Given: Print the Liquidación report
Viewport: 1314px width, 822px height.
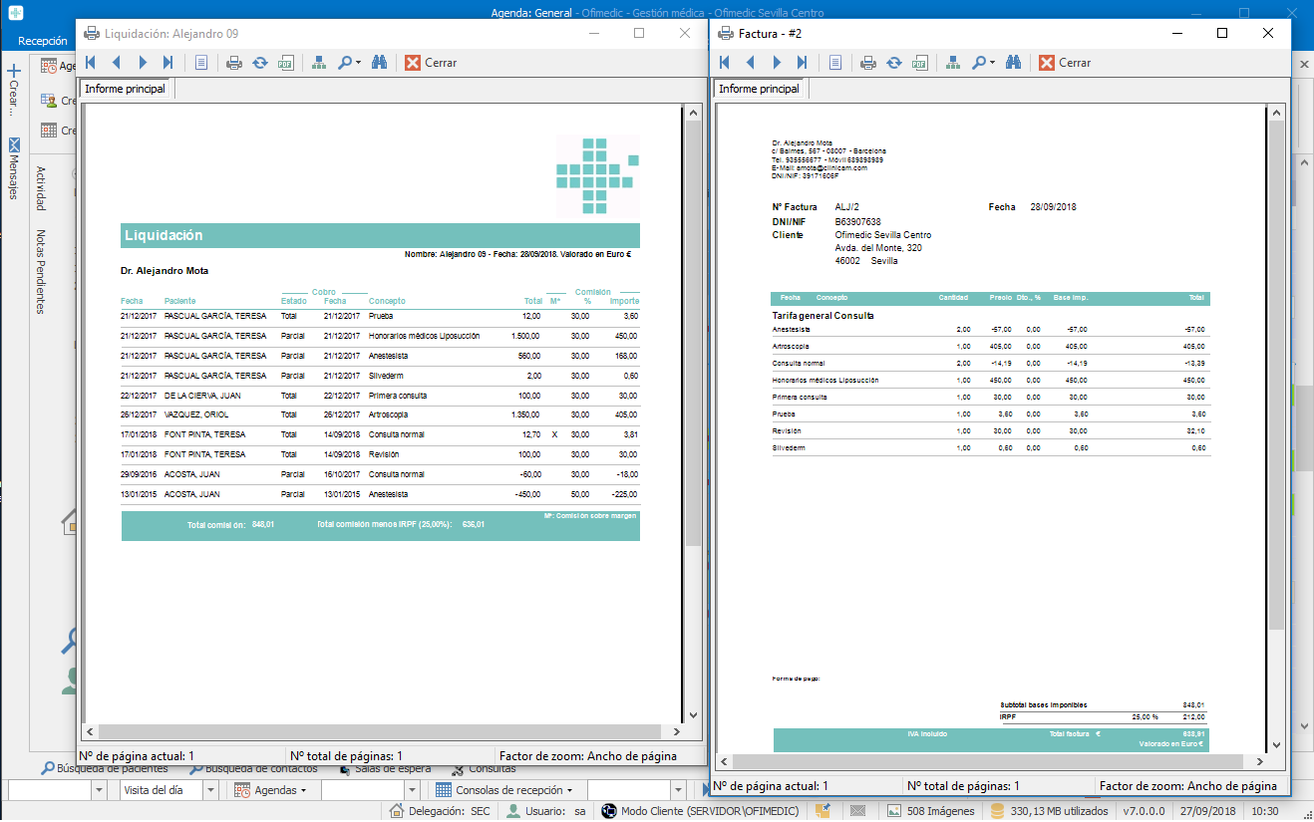Looking at the screenshot, I should click(x=234, y=63).
